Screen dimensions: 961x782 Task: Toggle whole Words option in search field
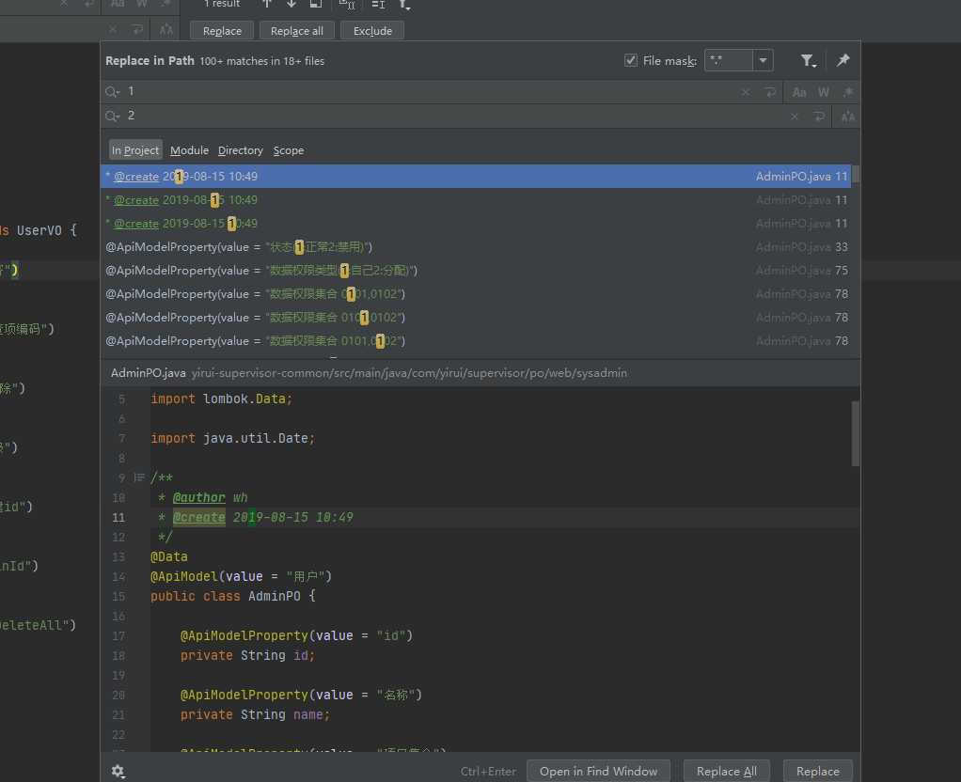(824, 92)
